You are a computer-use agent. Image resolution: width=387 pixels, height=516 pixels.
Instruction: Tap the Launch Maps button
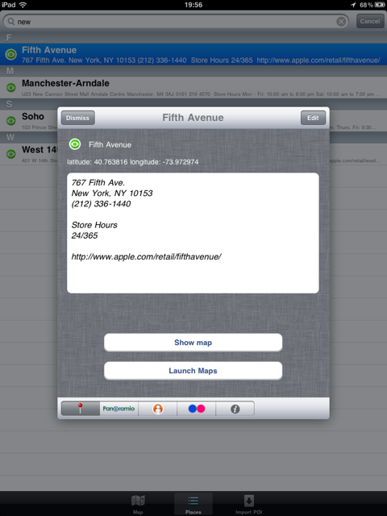[193, 371]
